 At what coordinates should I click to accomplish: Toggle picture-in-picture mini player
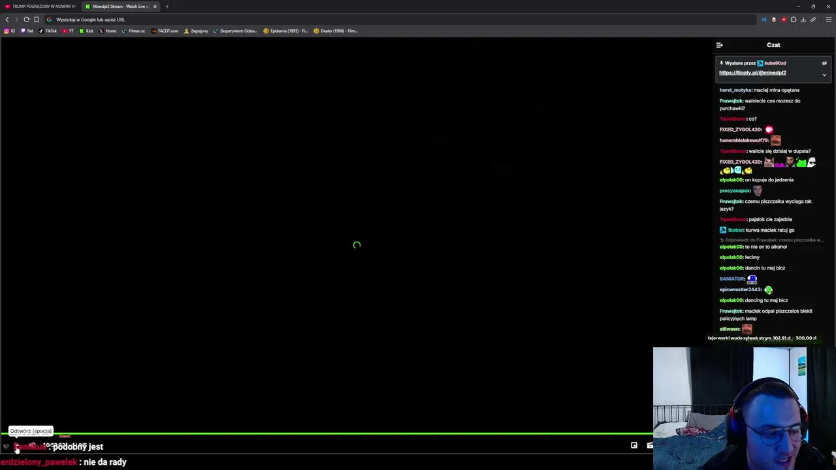click(634, 445)
